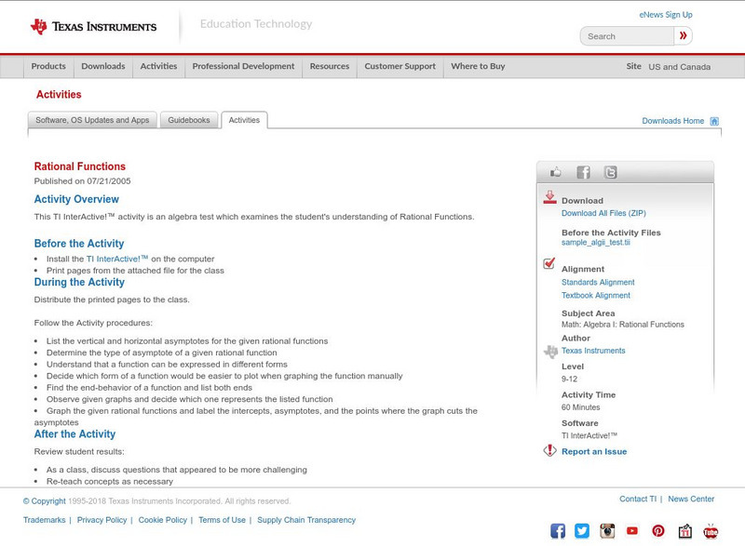Click the During the Activity heading
745x546 pixels.
(x=79, y=282)
